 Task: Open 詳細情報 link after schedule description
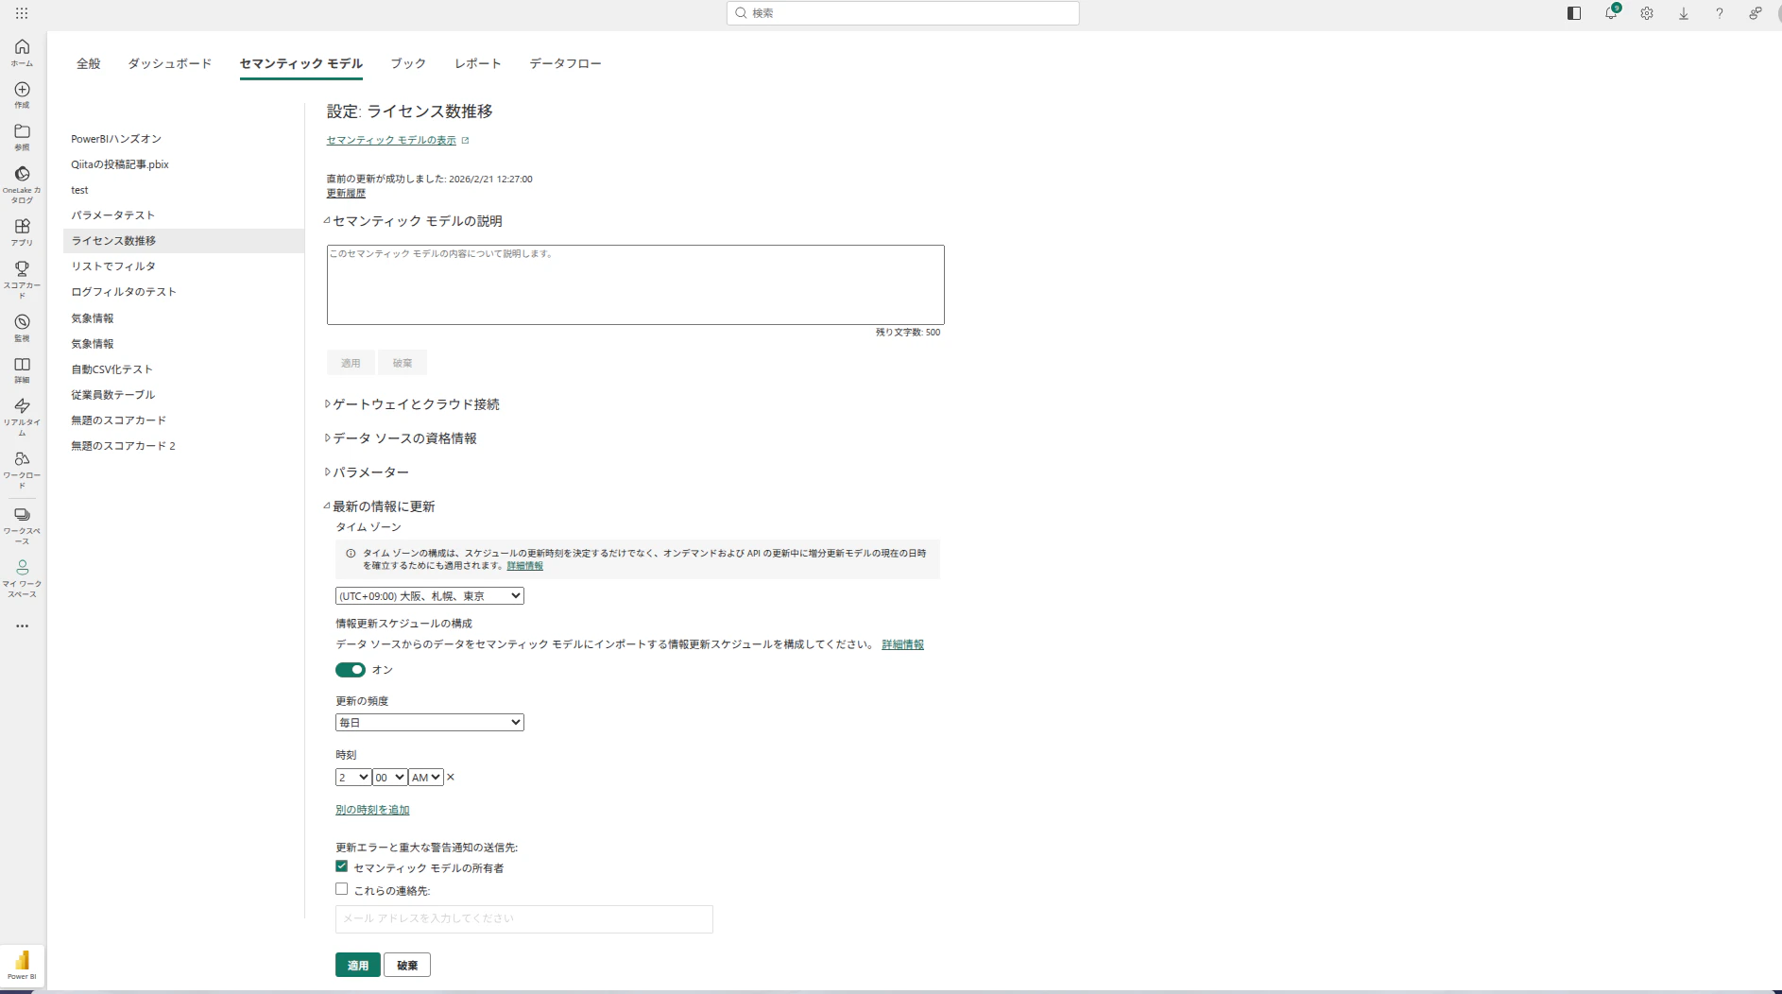903,644
